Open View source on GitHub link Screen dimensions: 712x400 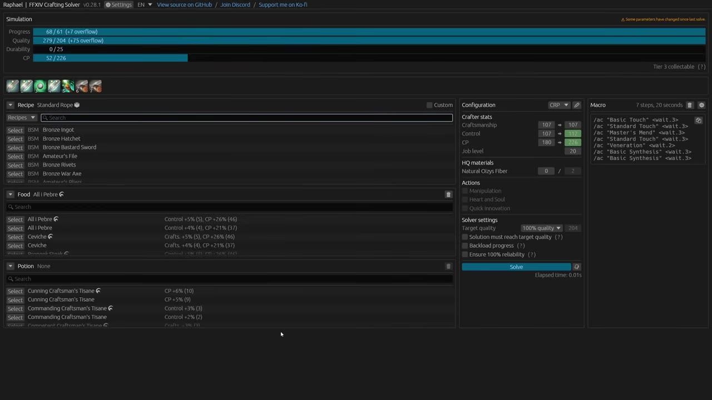coord(184,4)
